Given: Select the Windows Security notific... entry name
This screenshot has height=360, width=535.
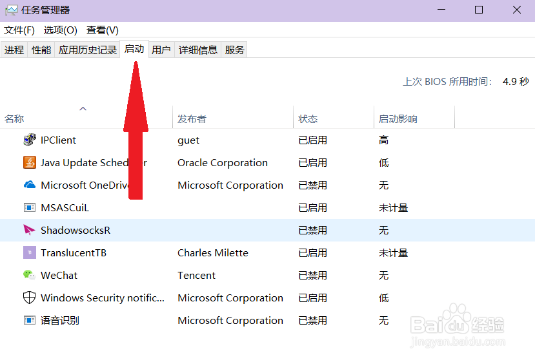Looking at the screenshot, I should click(103, 298).
